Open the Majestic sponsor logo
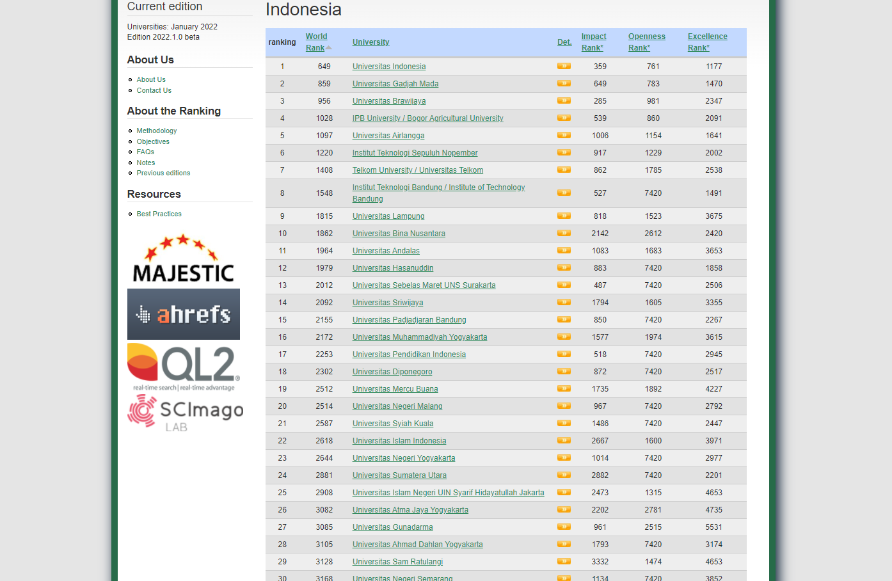 point(183,259)
